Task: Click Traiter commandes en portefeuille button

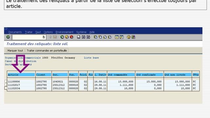Action: coord(47,50)
